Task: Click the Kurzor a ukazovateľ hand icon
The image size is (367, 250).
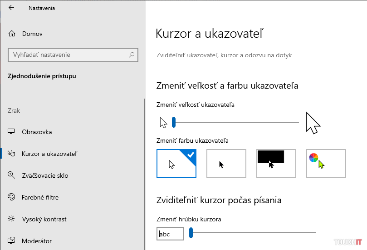Action: [x=12, y=154]
